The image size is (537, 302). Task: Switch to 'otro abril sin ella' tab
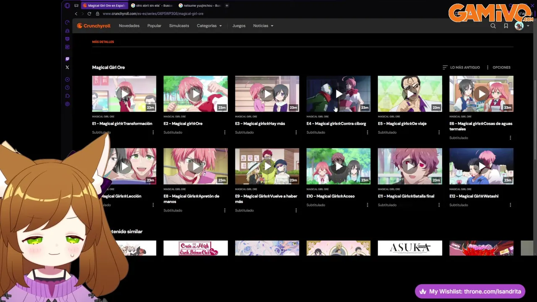click(x=151, y=5)
